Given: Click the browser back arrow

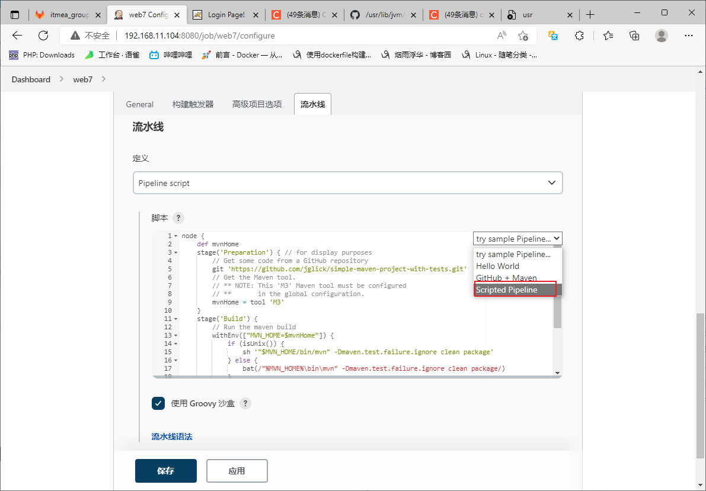Looking at the screenshot, I should click(x=17, y=36).
